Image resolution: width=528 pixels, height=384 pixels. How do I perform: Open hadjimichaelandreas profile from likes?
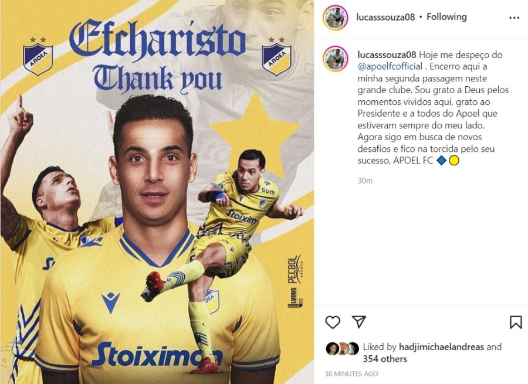coord(441,346)
